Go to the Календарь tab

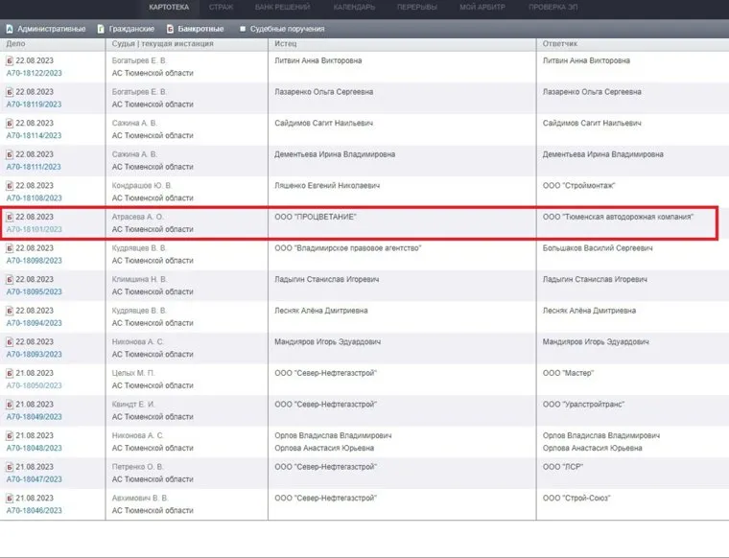click(355, 8)
